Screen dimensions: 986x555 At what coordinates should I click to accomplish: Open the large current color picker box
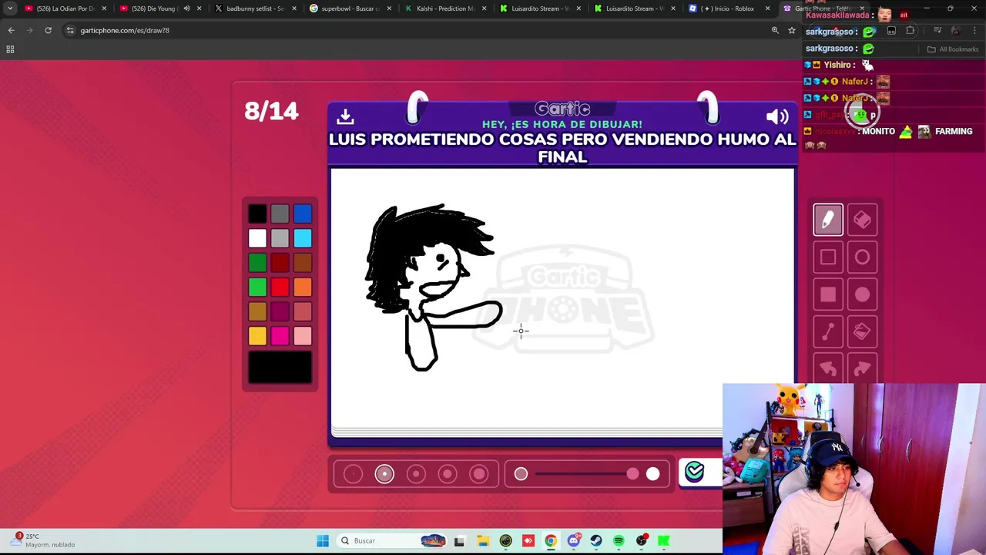pos(280,368)
